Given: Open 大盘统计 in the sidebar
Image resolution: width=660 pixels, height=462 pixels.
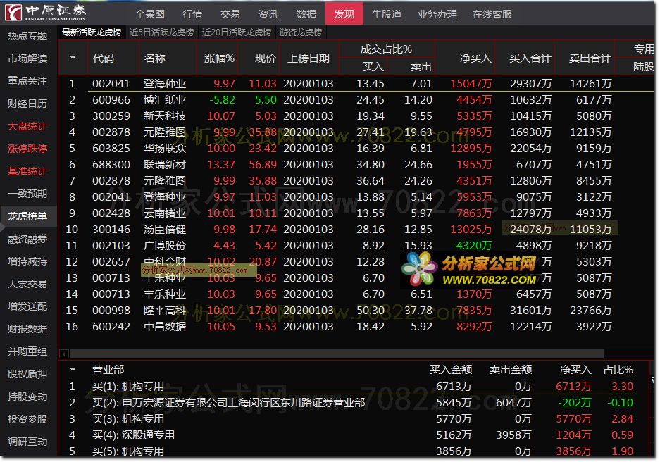Looking at the screenshot, I should pyautogui.click(x=27, y=126).
